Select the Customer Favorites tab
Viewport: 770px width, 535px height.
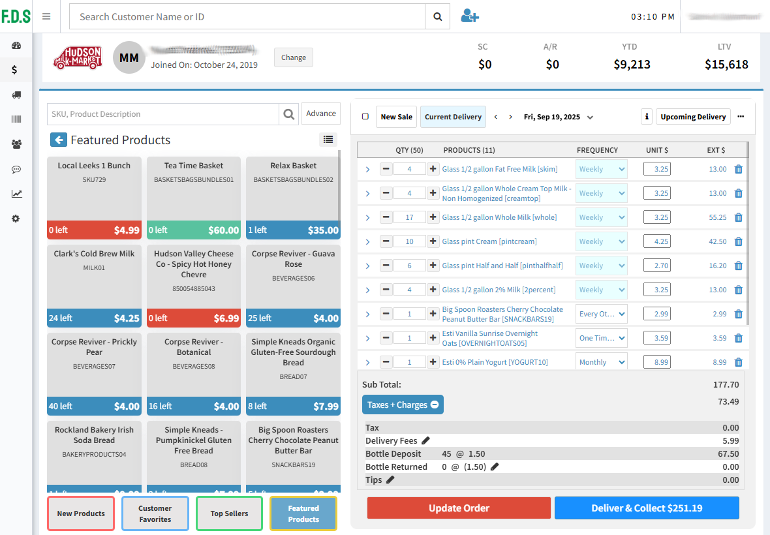155,513
